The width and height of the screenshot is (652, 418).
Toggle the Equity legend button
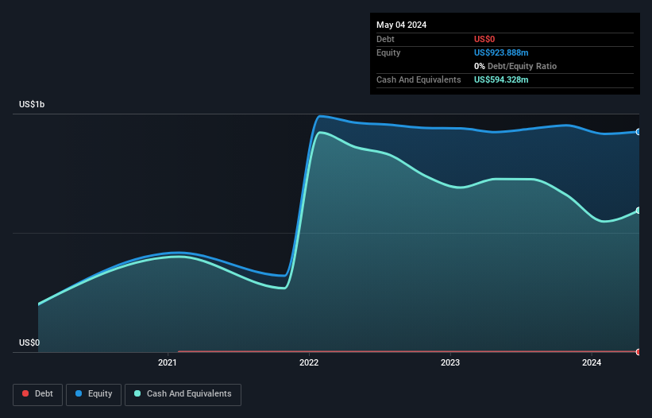pyautogui.click(x=94, y=394)
